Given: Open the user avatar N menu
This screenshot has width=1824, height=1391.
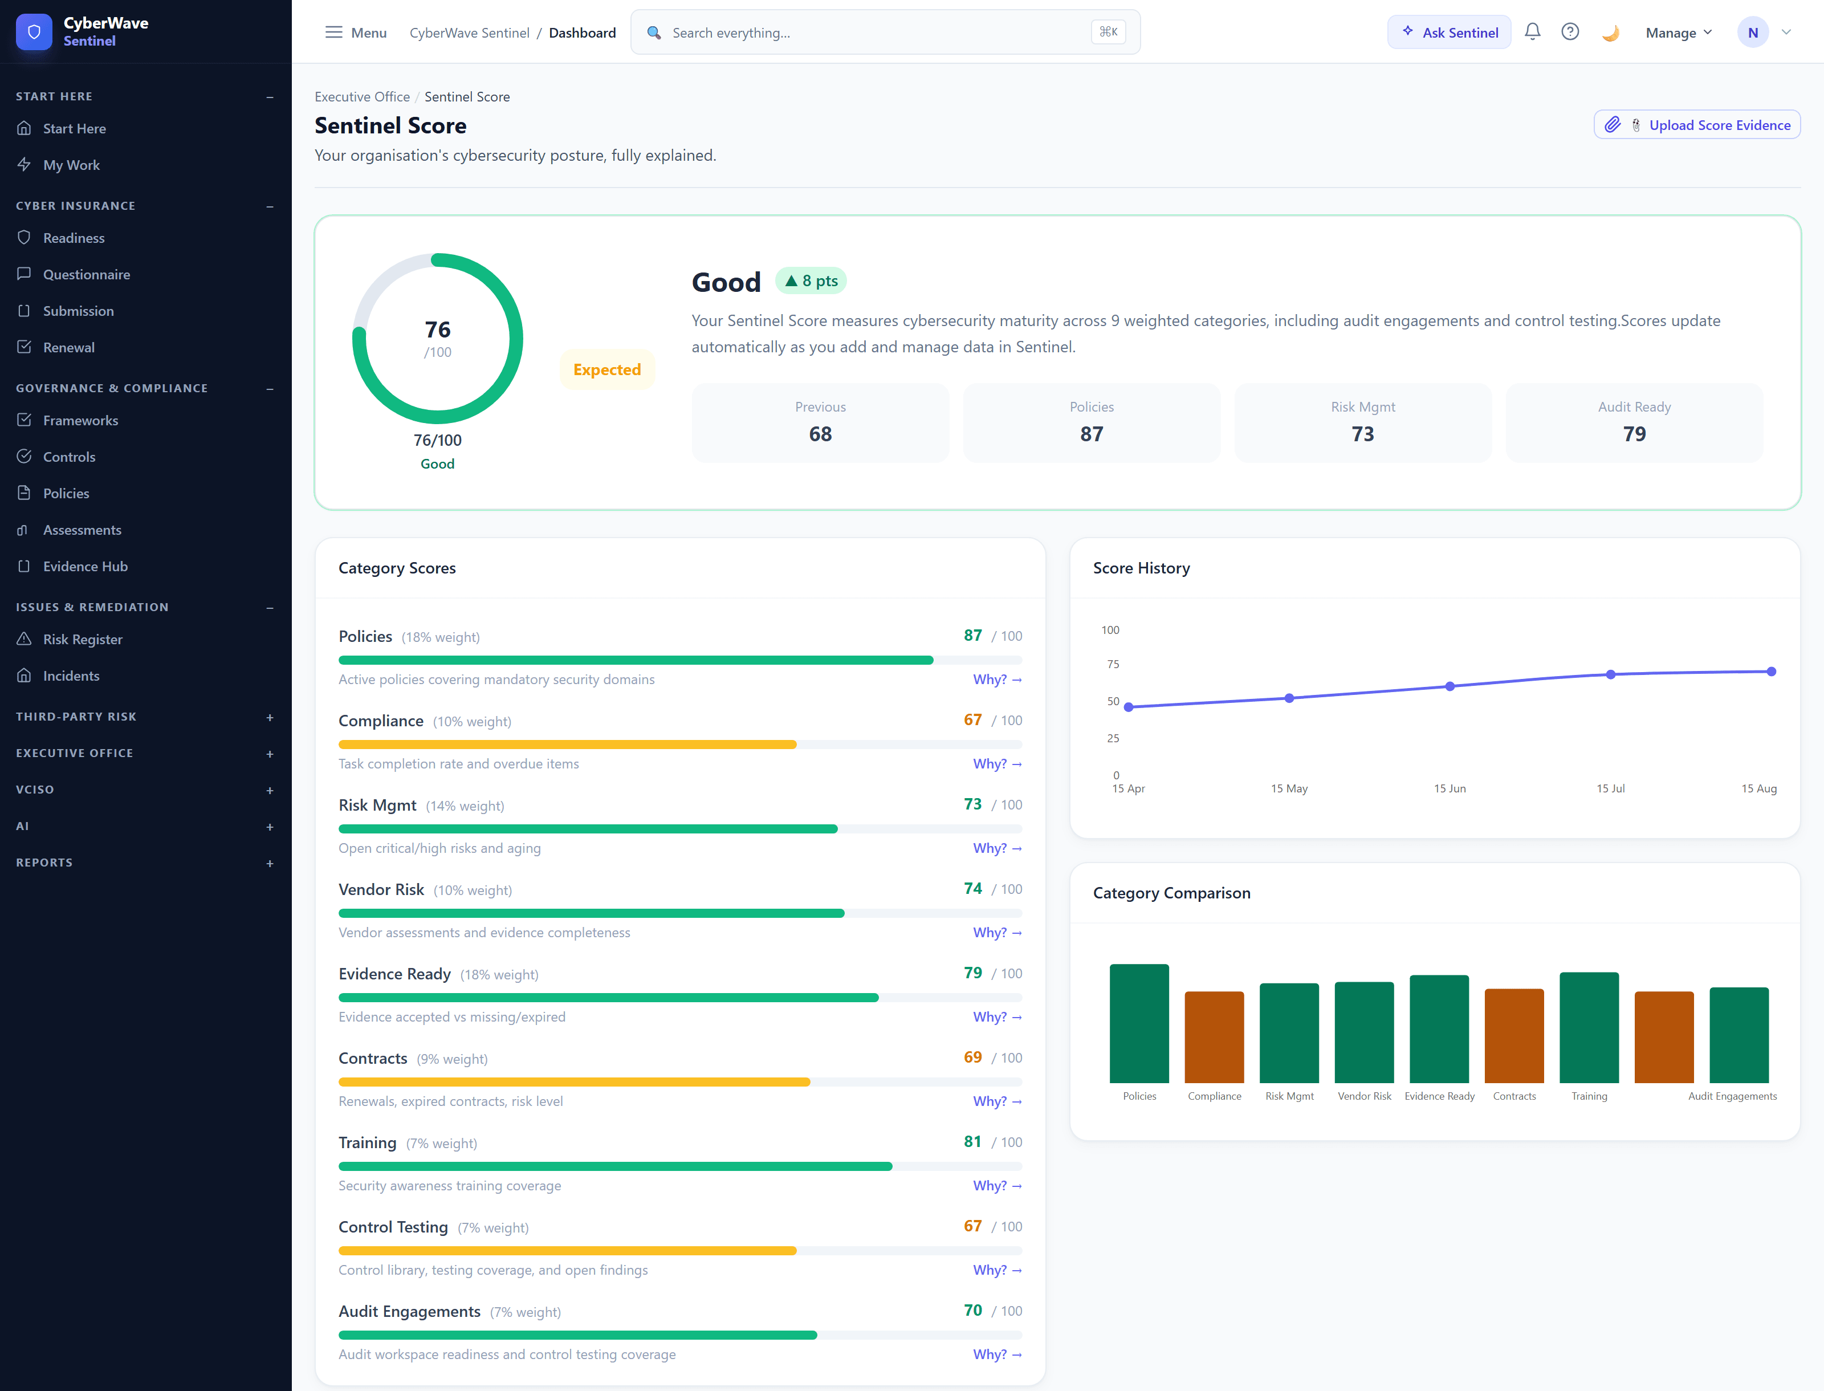Looking at the screenshot, I should (x=1753, y=32).
